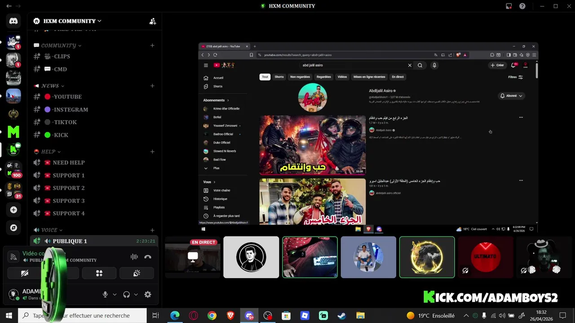Image resolution: width=575 pixels, height=323 pixels.
Task: Open the Brave shields icon in address bar
Action: [458, 55]
